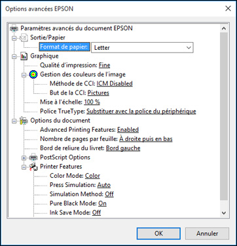Expand the PostScript Options node
The width and height of the screenshot is (237, 246).
tap(24, 157)
